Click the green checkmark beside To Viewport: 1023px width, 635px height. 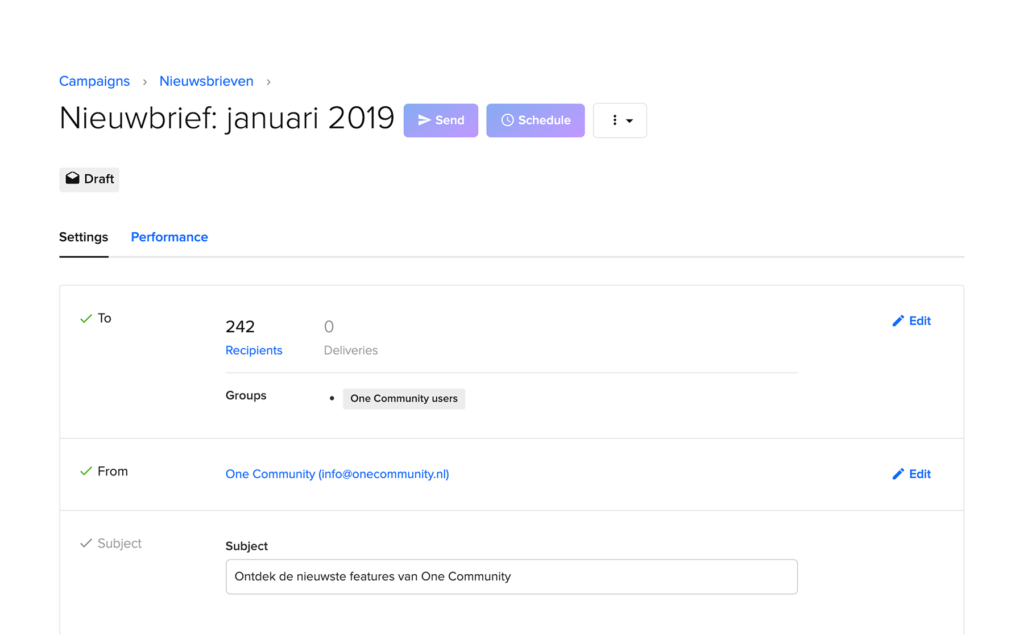click(x=86, y=319)
